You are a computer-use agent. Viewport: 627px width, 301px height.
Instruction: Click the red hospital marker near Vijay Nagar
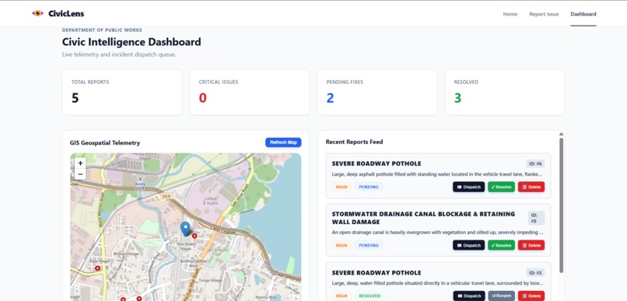[97, 268]
